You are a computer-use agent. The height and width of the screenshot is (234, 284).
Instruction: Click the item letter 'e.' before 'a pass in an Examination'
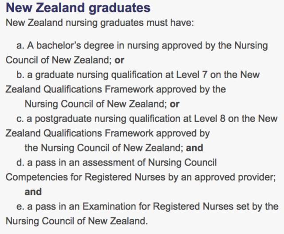coord(20,206)
